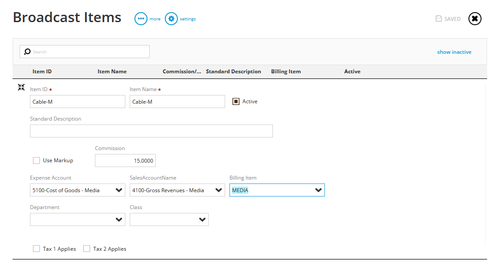The height and width of the screenshot is (262, 488).
Task: Click the Active column header
Action: (352, 72)
